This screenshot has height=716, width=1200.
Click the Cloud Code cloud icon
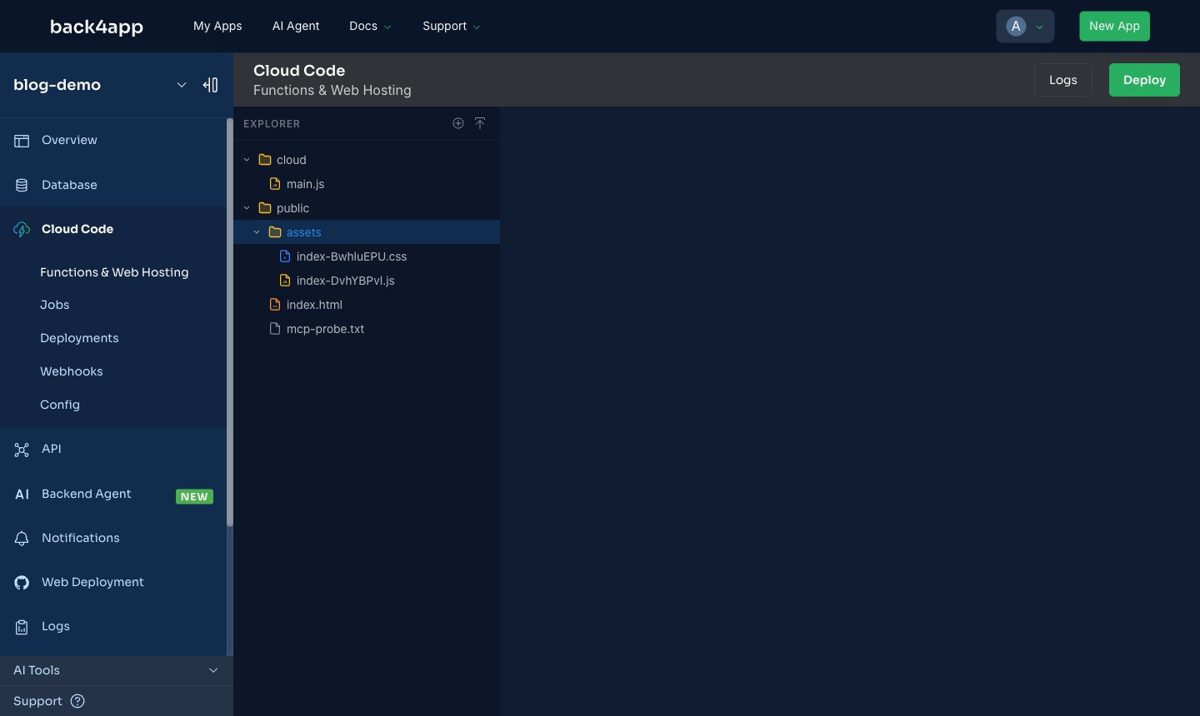22,229
